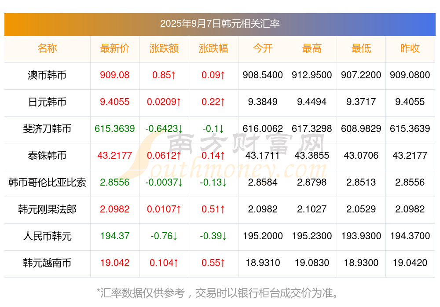Click the opening value "908.5400"

[x=263, y=75]
